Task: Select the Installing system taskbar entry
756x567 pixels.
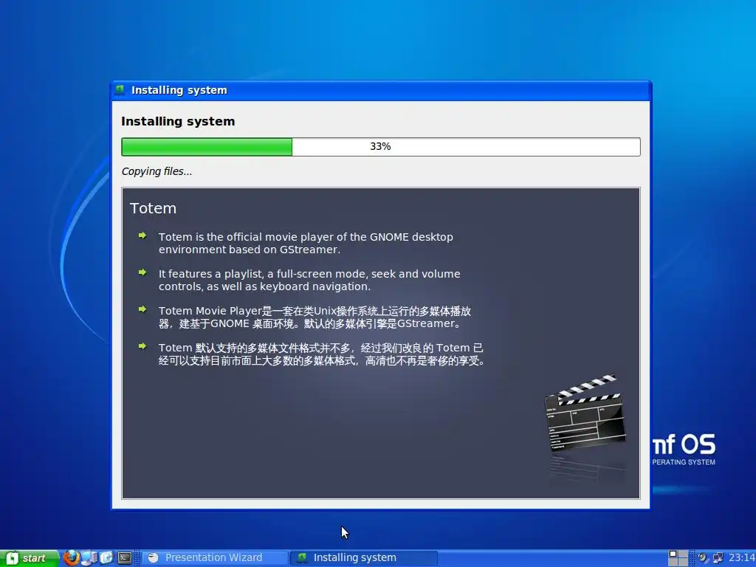Action: [363, 558]
